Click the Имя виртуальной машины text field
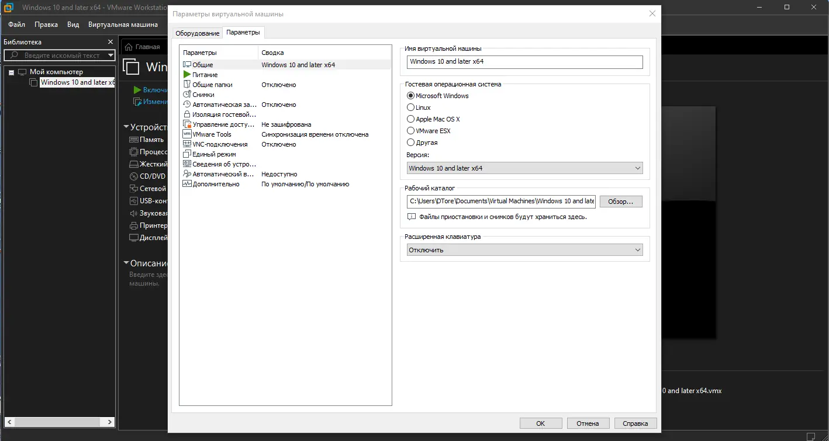 524,61
